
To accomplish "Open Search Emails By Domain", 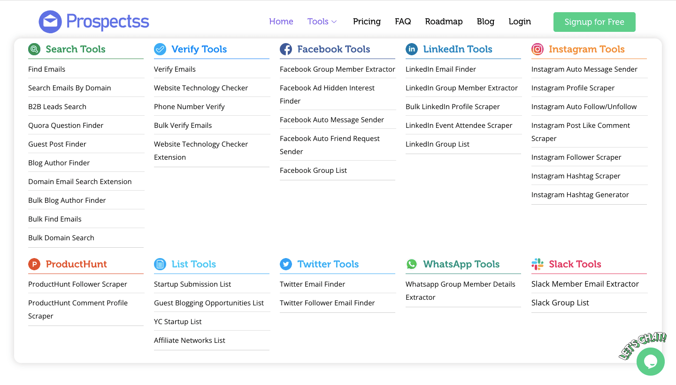I will [69, 88].
